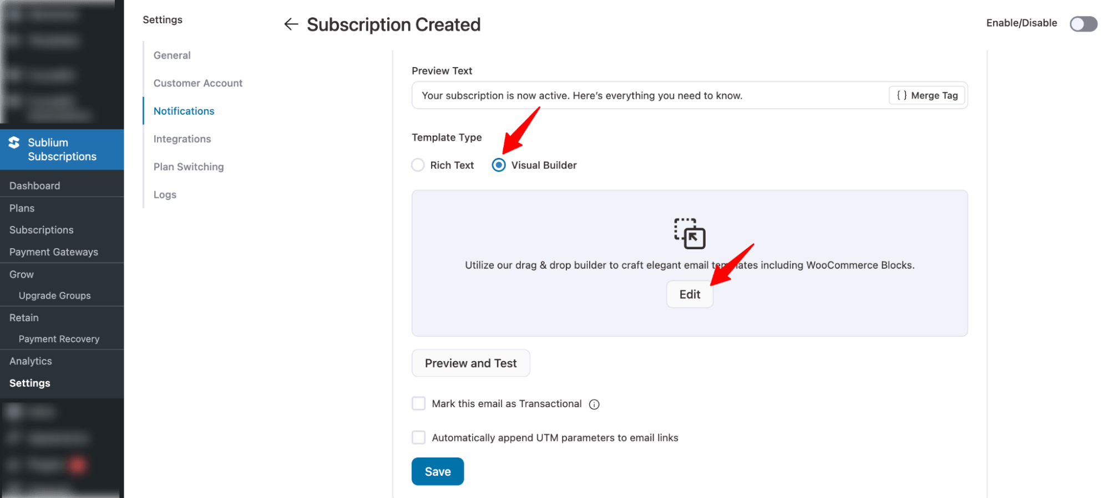
Task: Click the info icon next to Transactional option
Action: [x=594, y=404]
